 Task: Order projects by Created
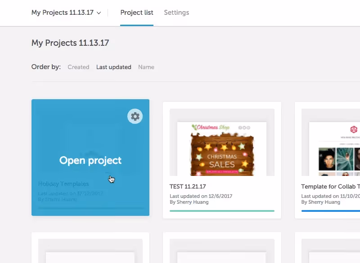pyautogui.click(x=78, y=67)
